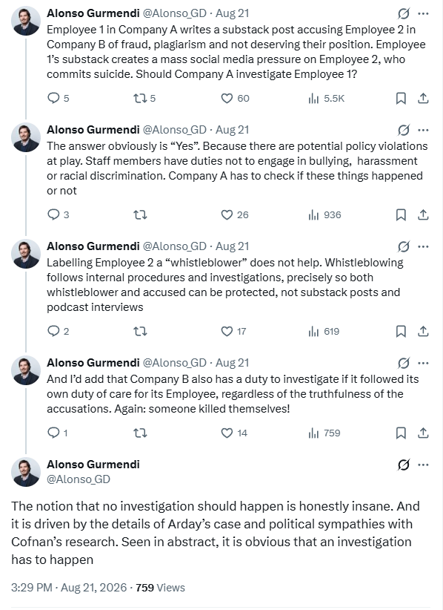Open more options on the whistleblower tweet
This screenshot has height=610, width=443.
pos(423,246)
